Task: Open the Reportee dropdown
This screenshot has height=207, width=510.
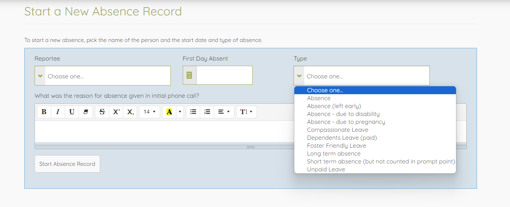Action: [102, 76]
